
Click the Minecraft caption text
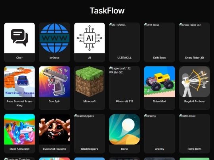click(90, 102)
